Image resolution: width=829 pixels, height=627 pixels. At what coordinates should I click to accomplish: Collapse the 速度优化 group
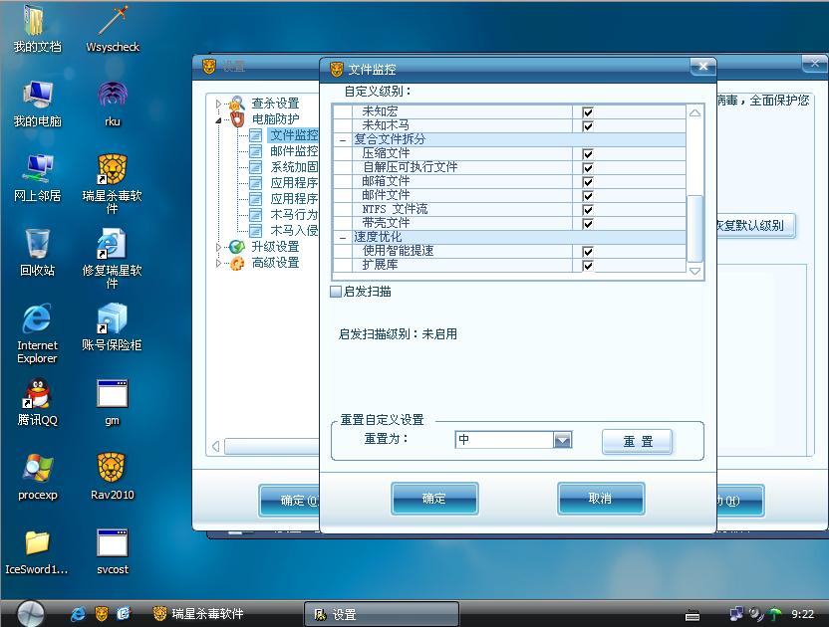coord(343,238)
